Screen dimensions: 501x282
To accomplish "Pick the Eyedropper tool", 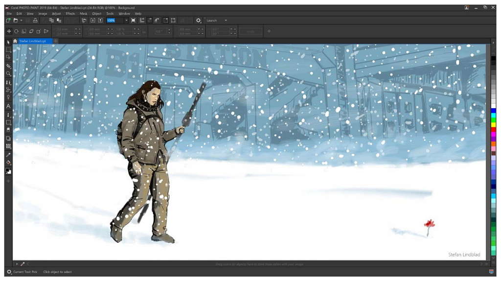I will point(8,154).
